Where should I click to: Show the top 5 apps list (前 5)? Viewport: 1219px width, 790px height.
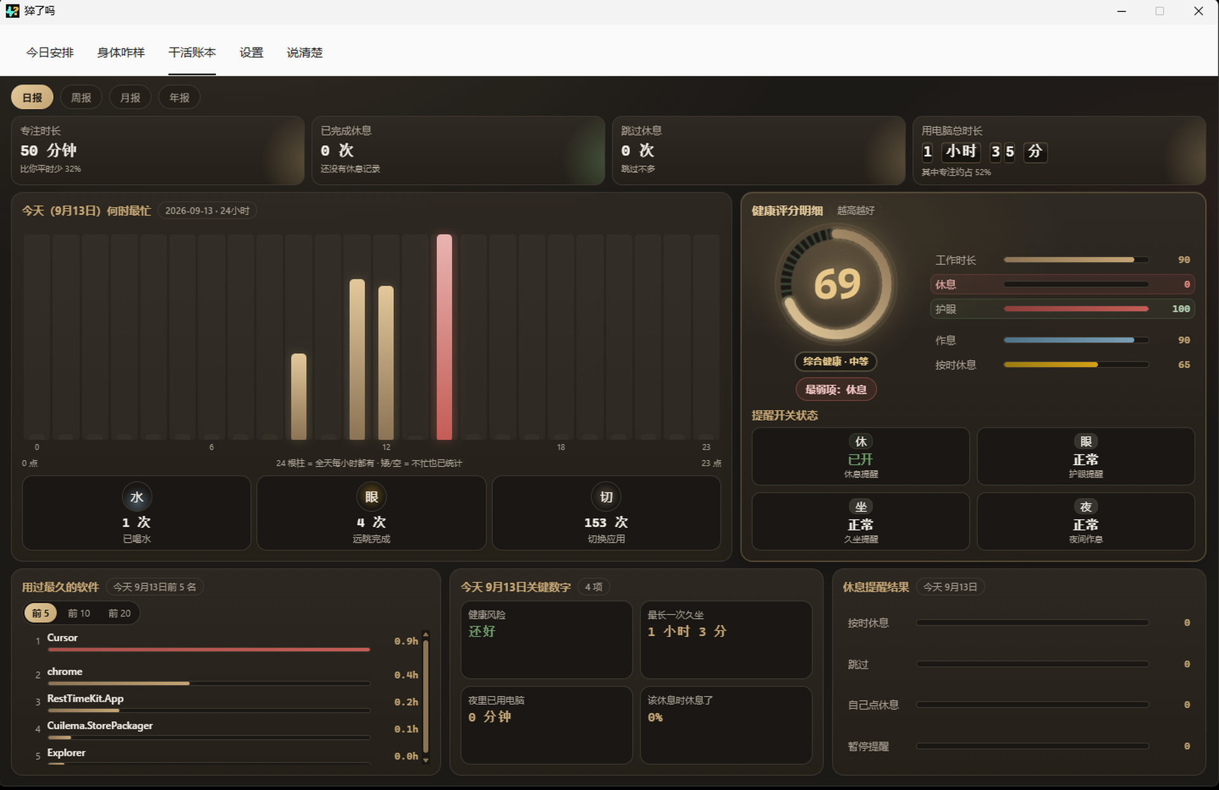[41, 613]
